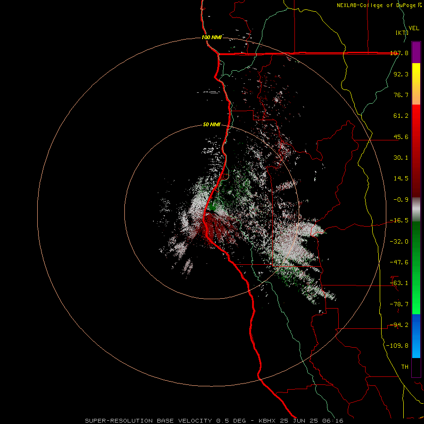Pick the green segment of the color bar
This screenshot has width=424, height=424.
[416, 268]
